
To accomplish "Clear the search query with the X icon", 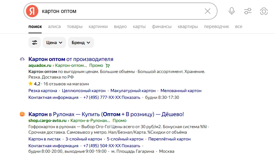I will click(208, 11).
